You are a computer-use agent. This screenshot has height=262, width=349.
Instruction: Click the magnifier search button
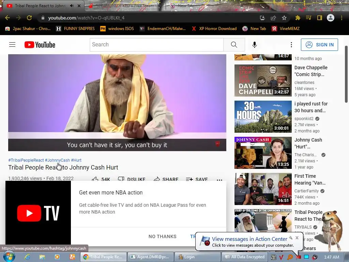(x=234, y=45)
